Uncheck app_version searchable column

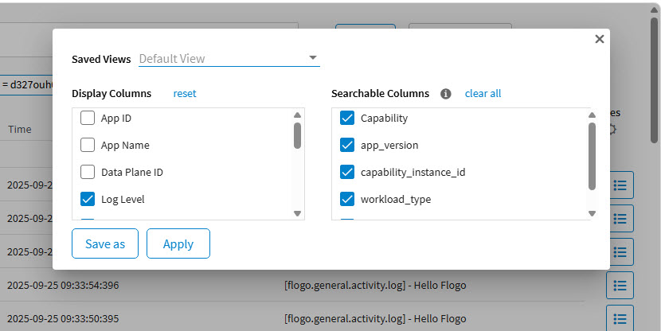tap(347, 146)
